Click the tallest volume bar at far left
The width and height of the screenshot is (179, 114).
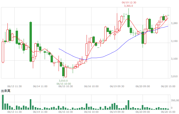coord(3,102)
